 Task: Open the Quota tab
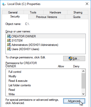point(77,17)
